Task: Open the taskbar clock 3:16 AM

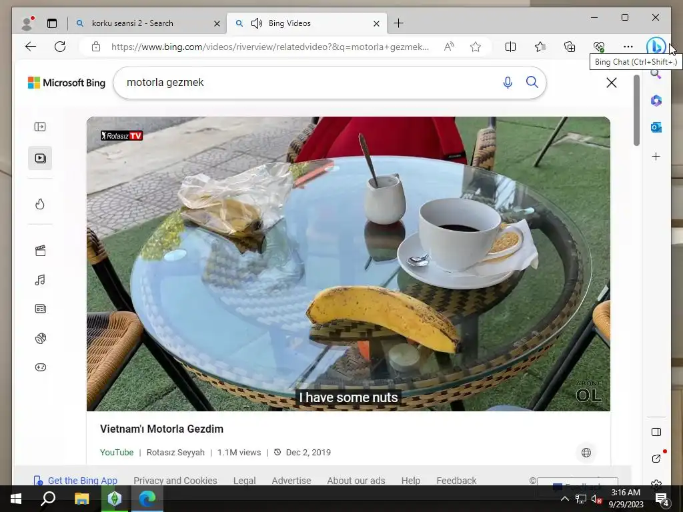Action: tap(626, 499)
